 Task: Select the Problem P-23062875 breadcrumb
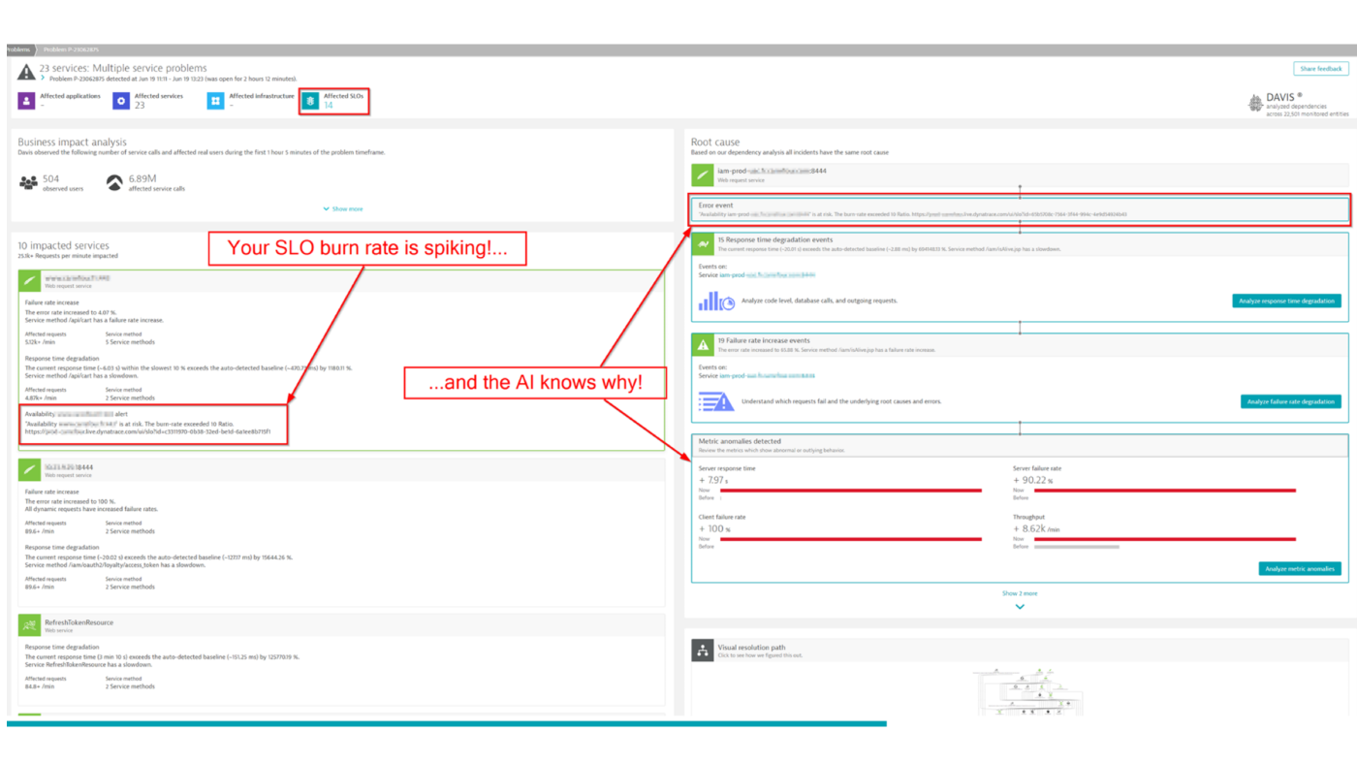tap(73, 48)
